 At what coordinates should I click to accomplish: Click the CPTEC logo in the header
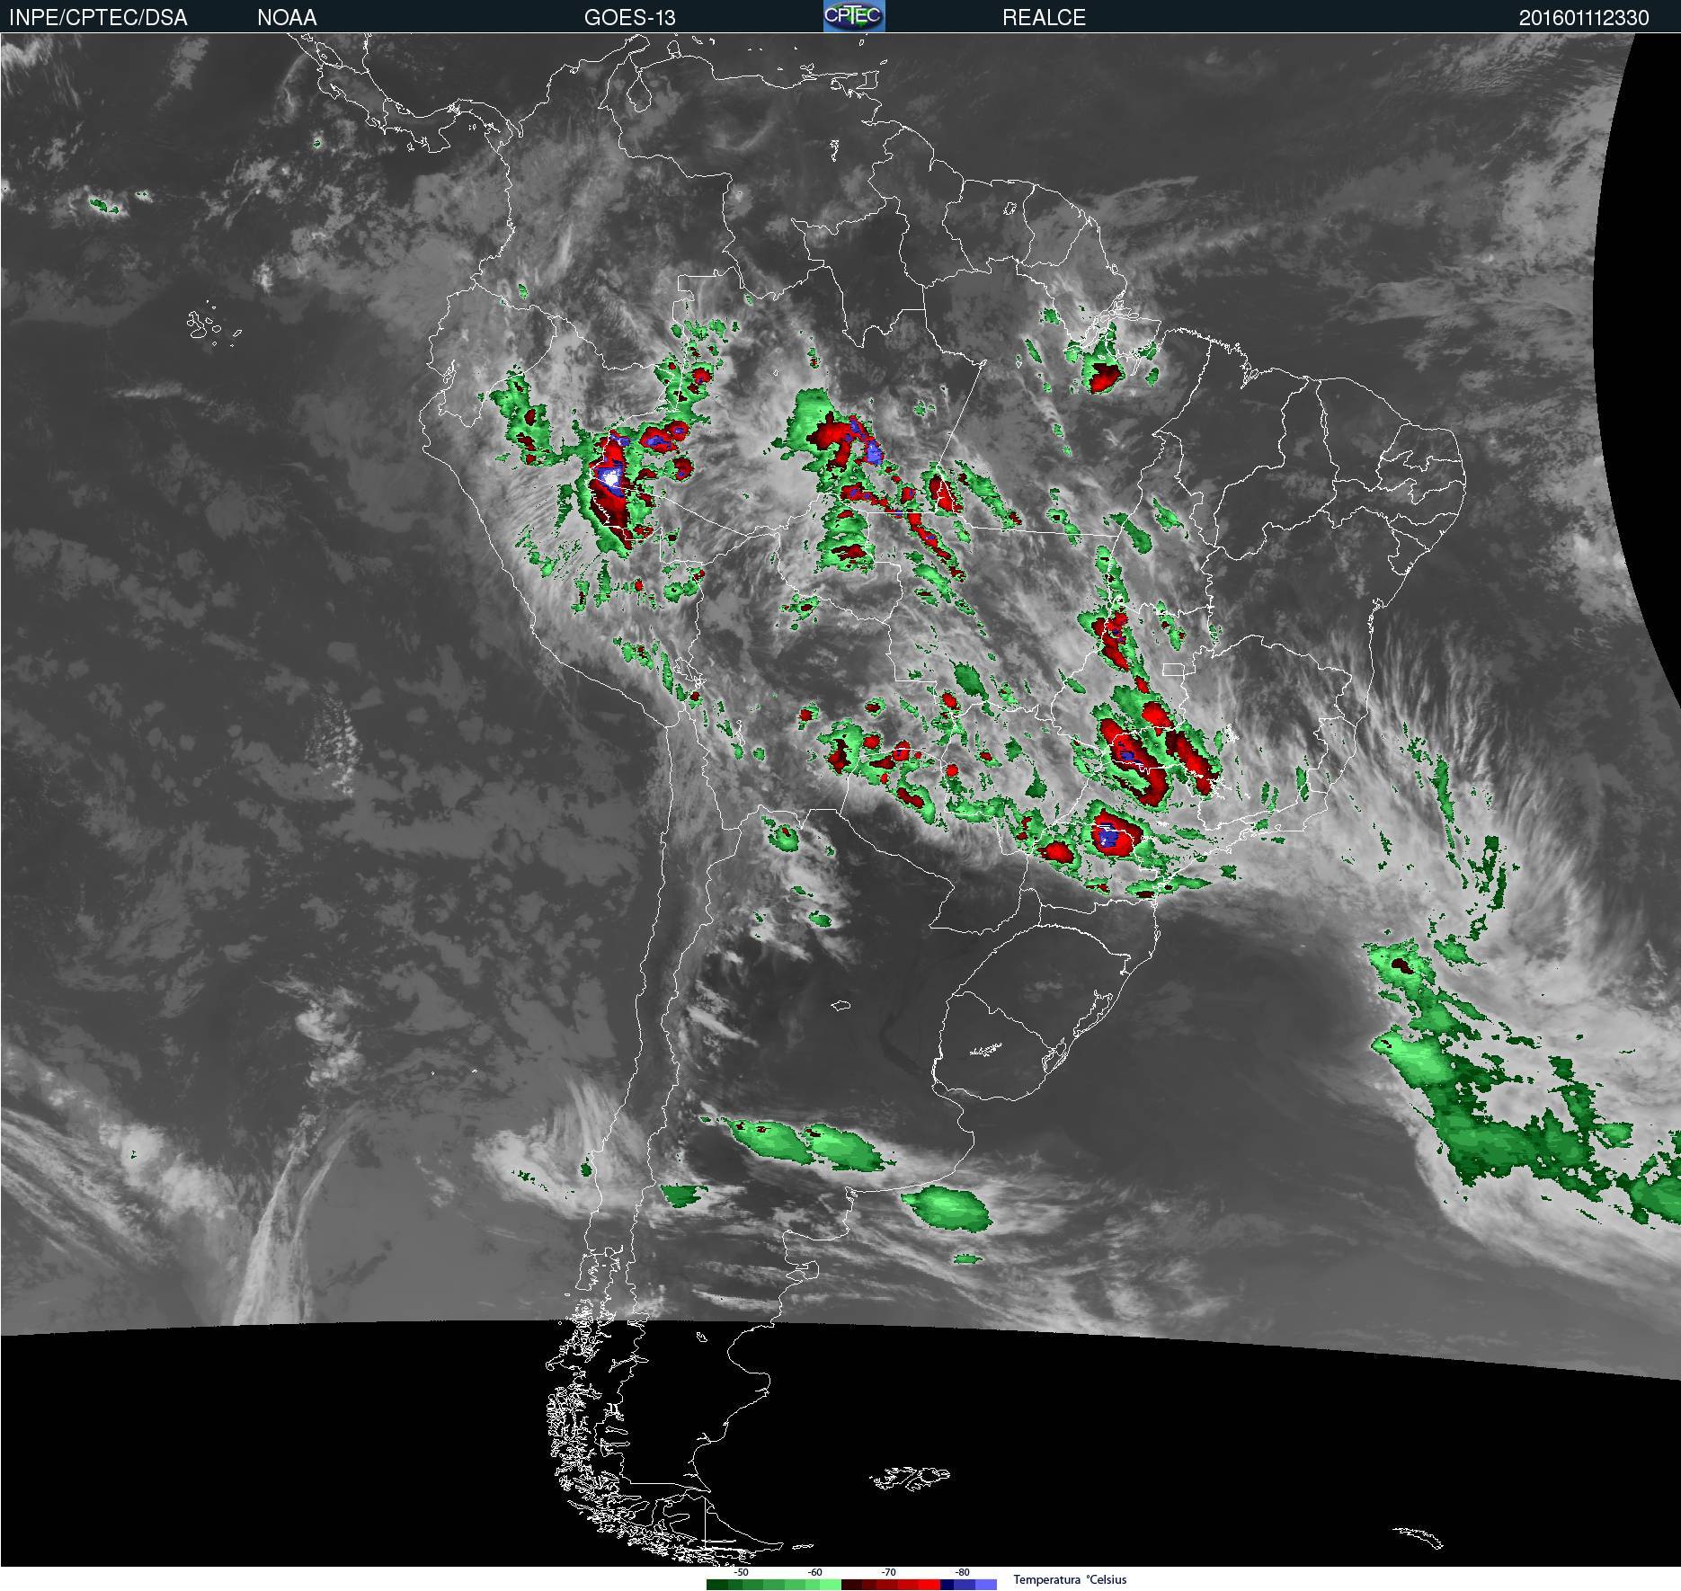[x=854, y=16]
